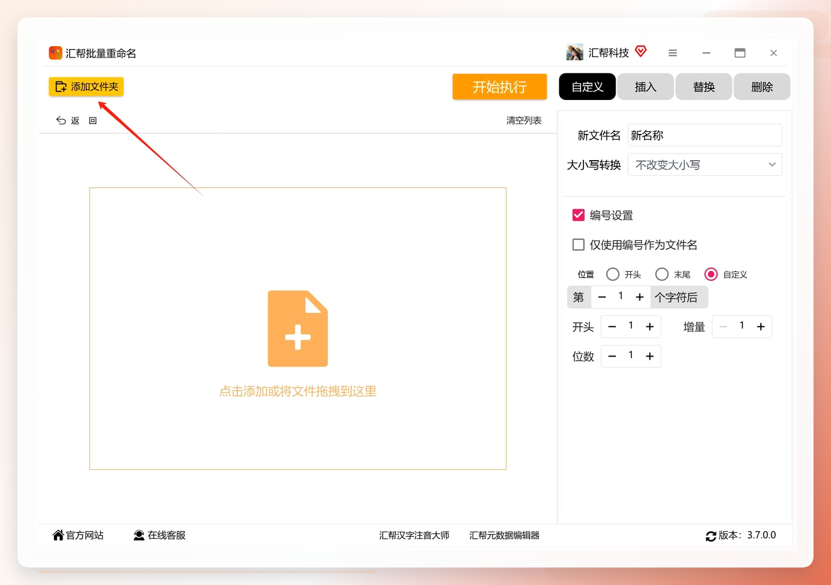This screenshot has width=831, height=585.
Task: Click 清空列表 to clear the list
Action: pyautogui.click(x=524, y=121)
